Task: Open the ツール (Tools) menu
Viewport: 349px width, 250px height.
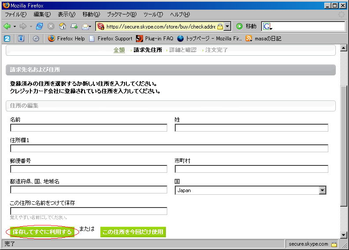Action: click(152, 14)
